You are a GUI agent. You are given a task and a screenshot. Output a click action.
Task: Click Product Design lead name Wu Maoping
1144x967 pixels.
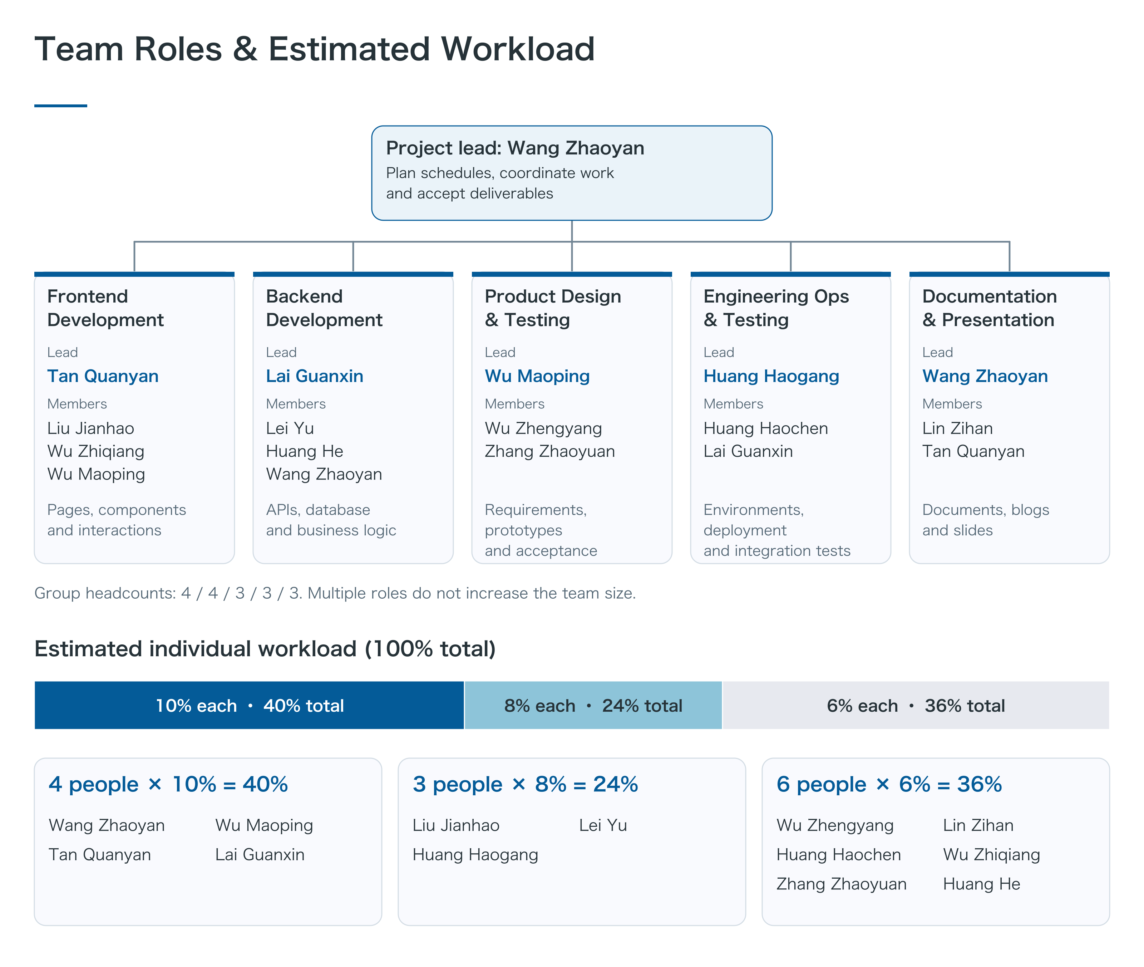(537, 376)
